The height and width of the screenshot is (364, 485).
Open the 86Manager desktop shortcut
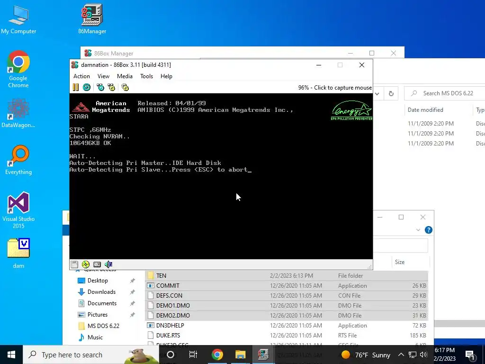(x=92, y=19)
